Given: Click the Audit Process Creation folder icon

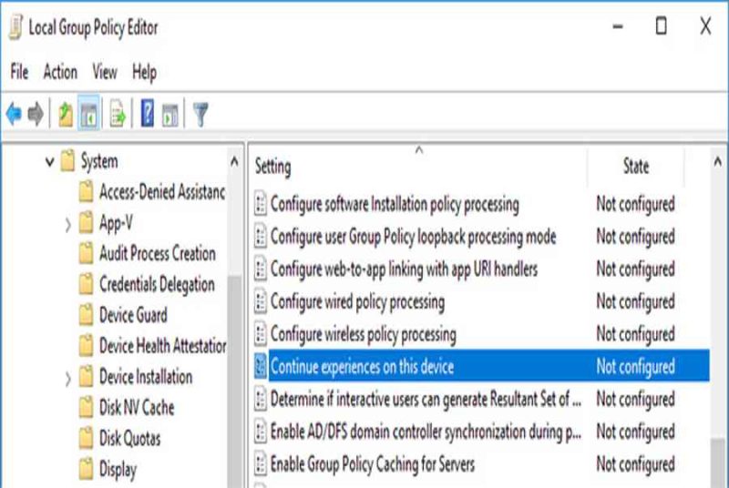Looking at the screenshot, I should pyautogui.click(x=86, y=253).
